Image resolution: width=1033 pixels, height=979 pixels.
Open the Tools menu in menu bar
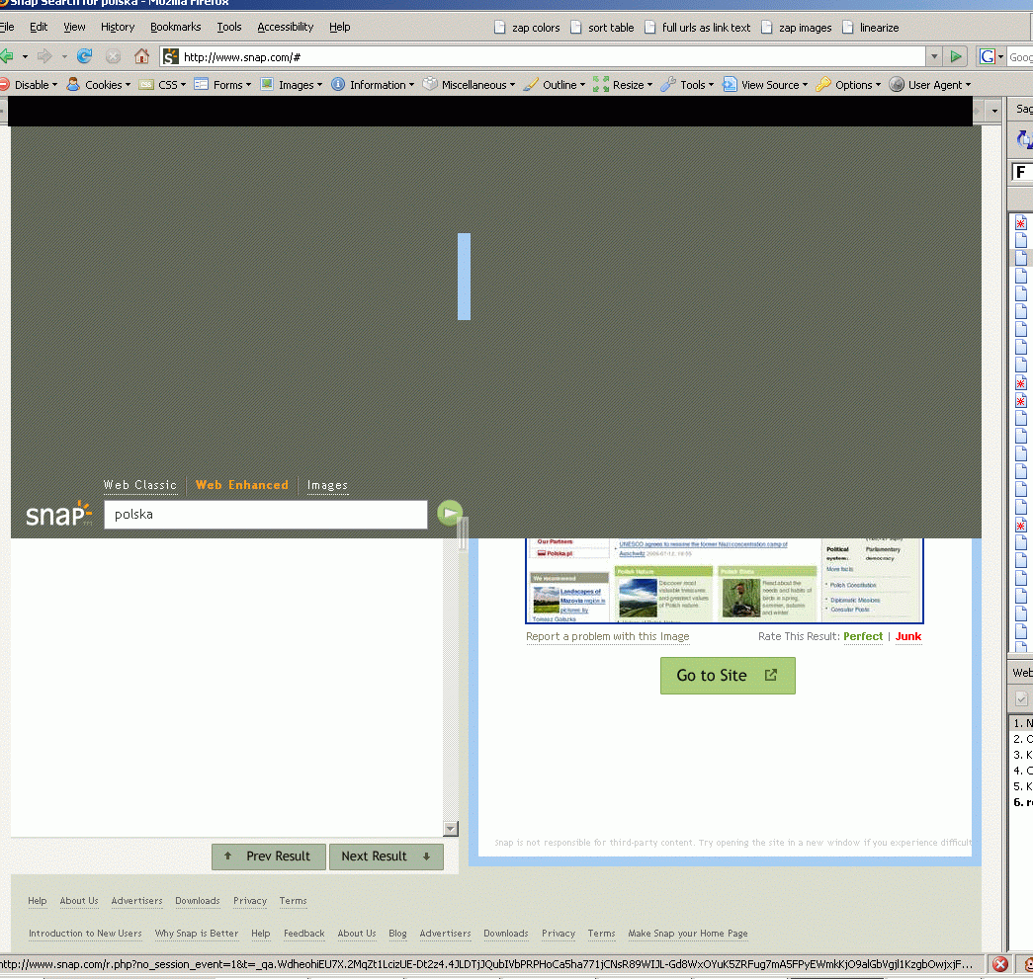(x=229, y=27)
